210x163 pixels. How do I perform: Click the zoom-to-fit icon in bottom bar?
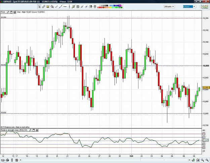tap(198, 160)
